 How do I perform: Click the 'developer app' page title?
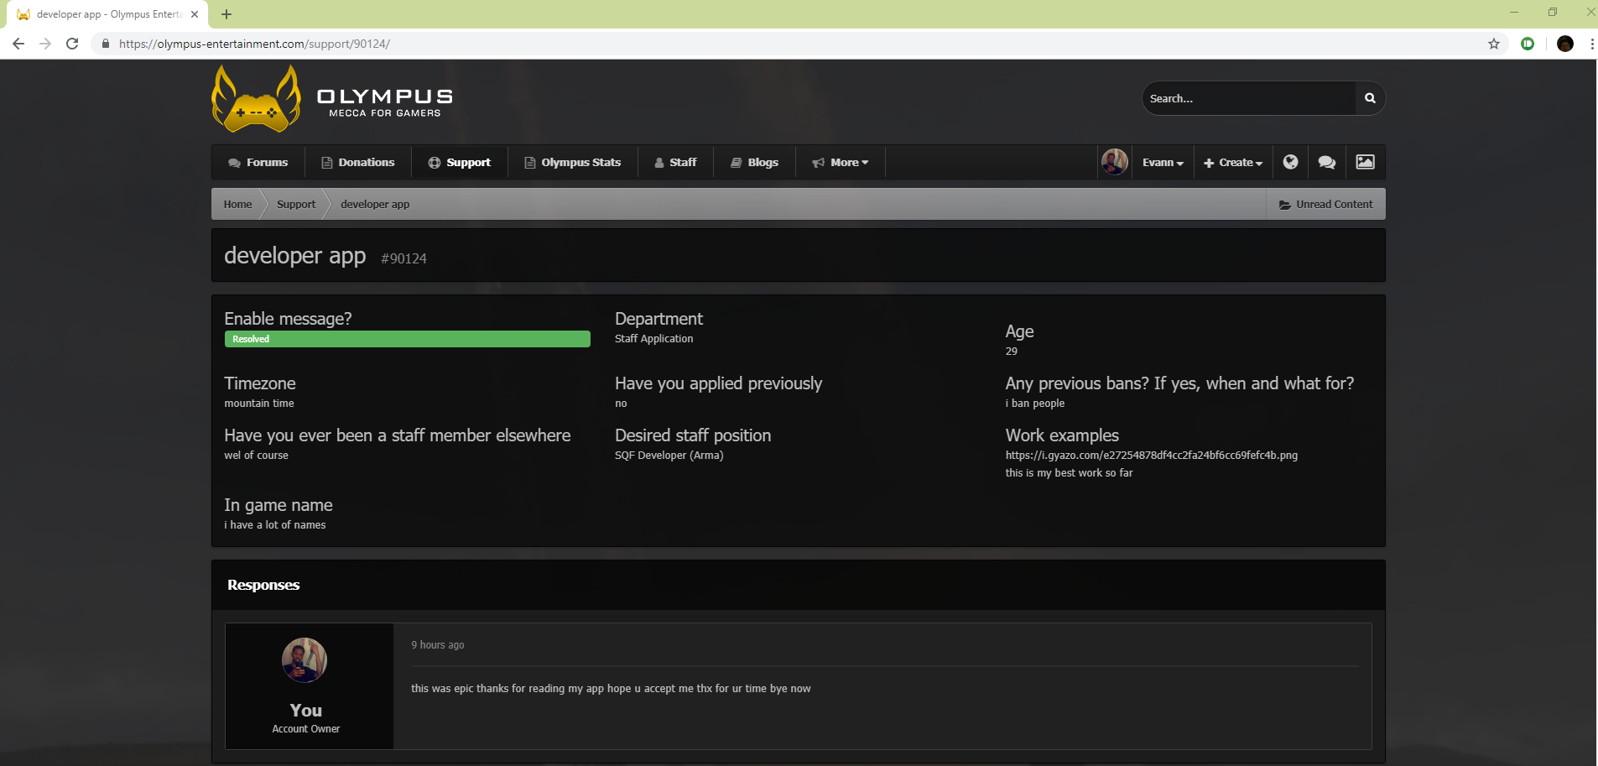pos(295,255)
